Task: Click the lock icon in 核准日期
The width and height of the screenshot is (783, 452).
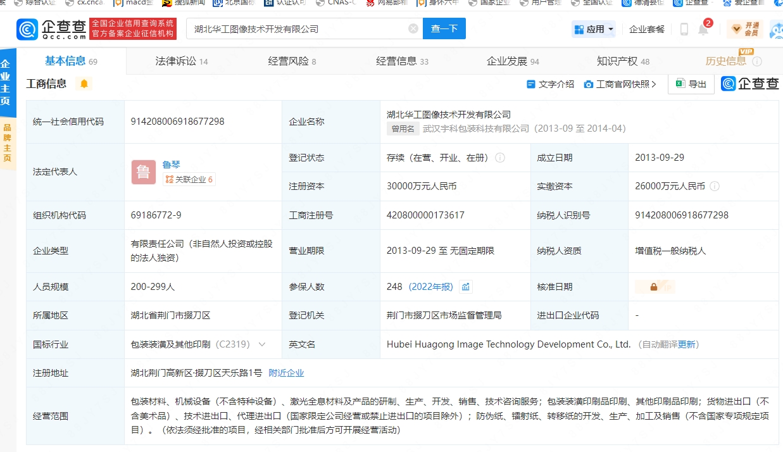Action: [x=654, y=287]
